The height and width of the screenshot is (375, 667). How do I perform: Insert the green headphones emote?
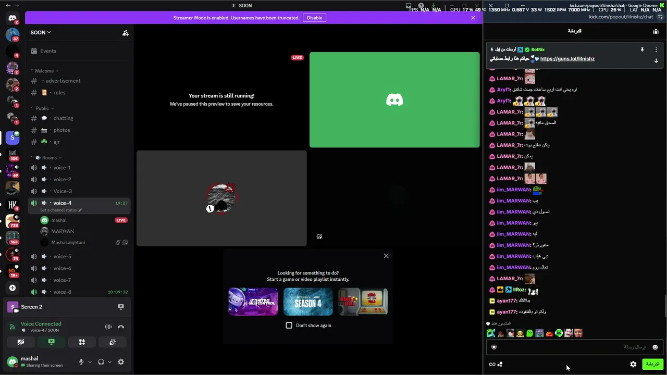[x=559, y=333]
